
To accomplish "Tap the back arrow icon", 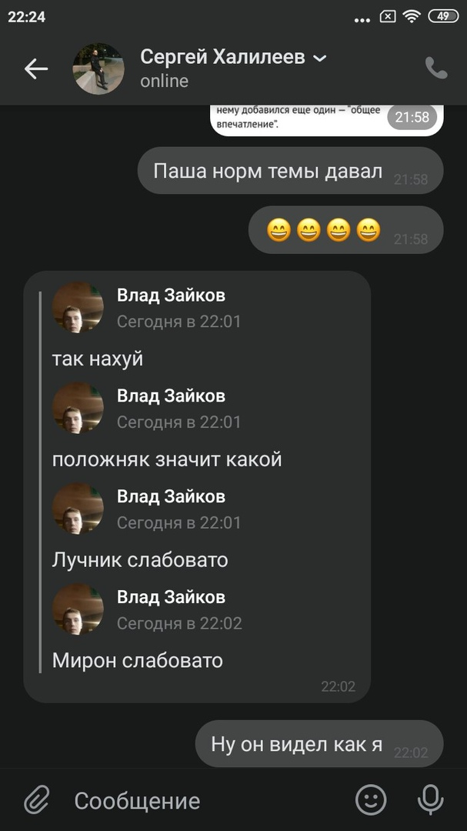I will [x=36, y=69].
